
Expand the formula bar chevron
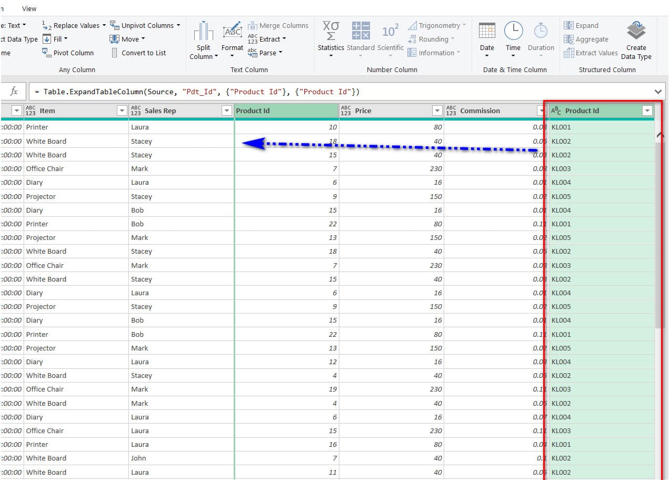pyautogui.click(x=658, y=92)
